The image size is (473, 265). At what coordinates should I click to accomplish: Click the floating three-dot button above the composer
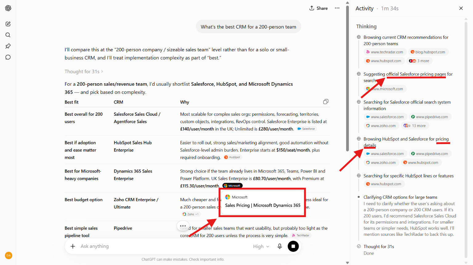point(183,226)
